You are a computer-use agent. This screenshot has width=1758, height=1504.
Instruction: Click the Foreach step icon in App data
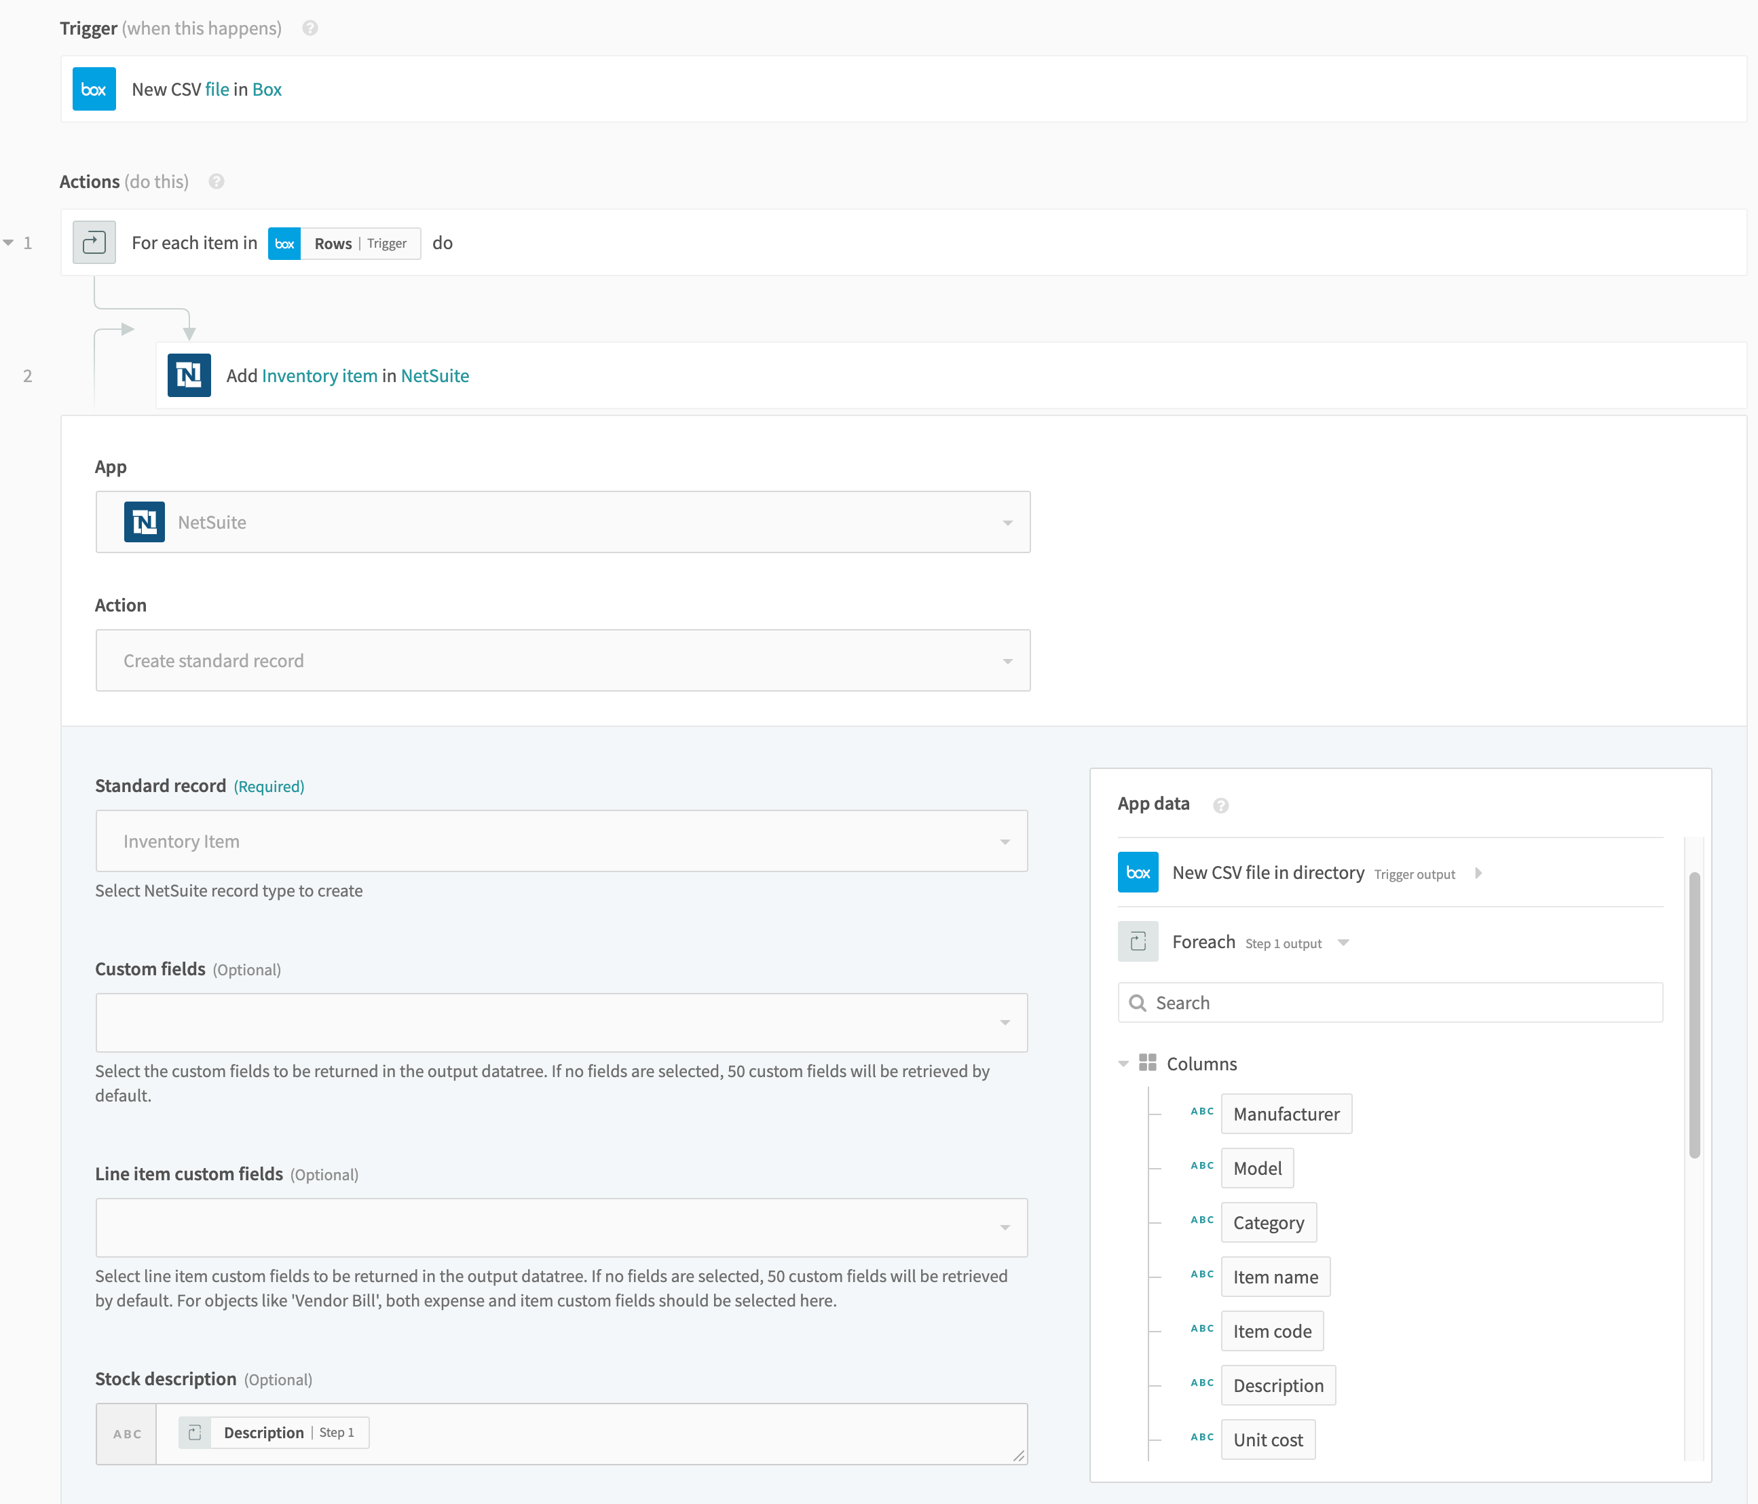1138,941
